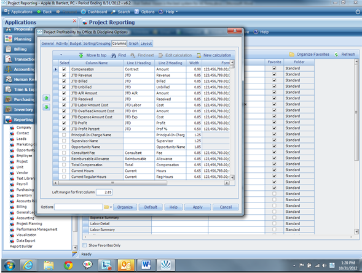Check the Total Compensation checkbox
Viewport: 362px width, 273px height.
point(64,165)
